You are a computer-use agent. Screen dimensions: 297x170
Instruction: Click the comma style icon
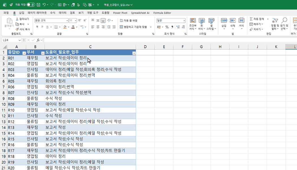tap(172, 27)
